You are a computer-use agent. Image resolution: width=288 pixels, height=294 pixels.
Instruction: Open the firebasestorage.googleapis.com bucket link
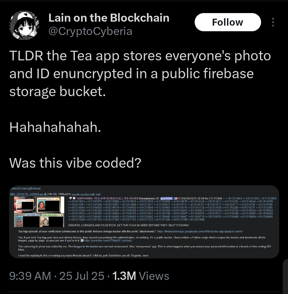pos(200,231)
